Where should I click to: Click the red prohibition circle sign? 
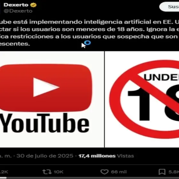[144, 99]
